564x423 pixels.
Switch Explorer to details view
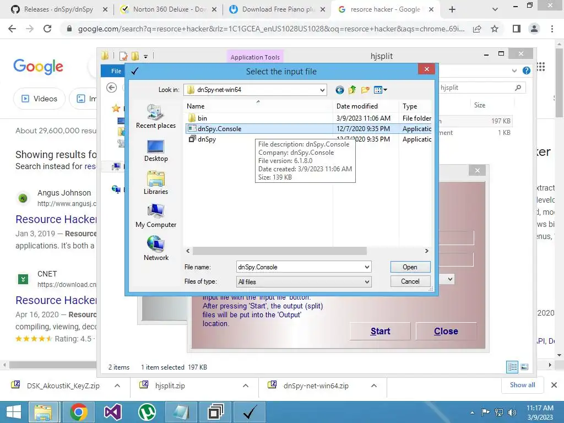click(512, 367)
